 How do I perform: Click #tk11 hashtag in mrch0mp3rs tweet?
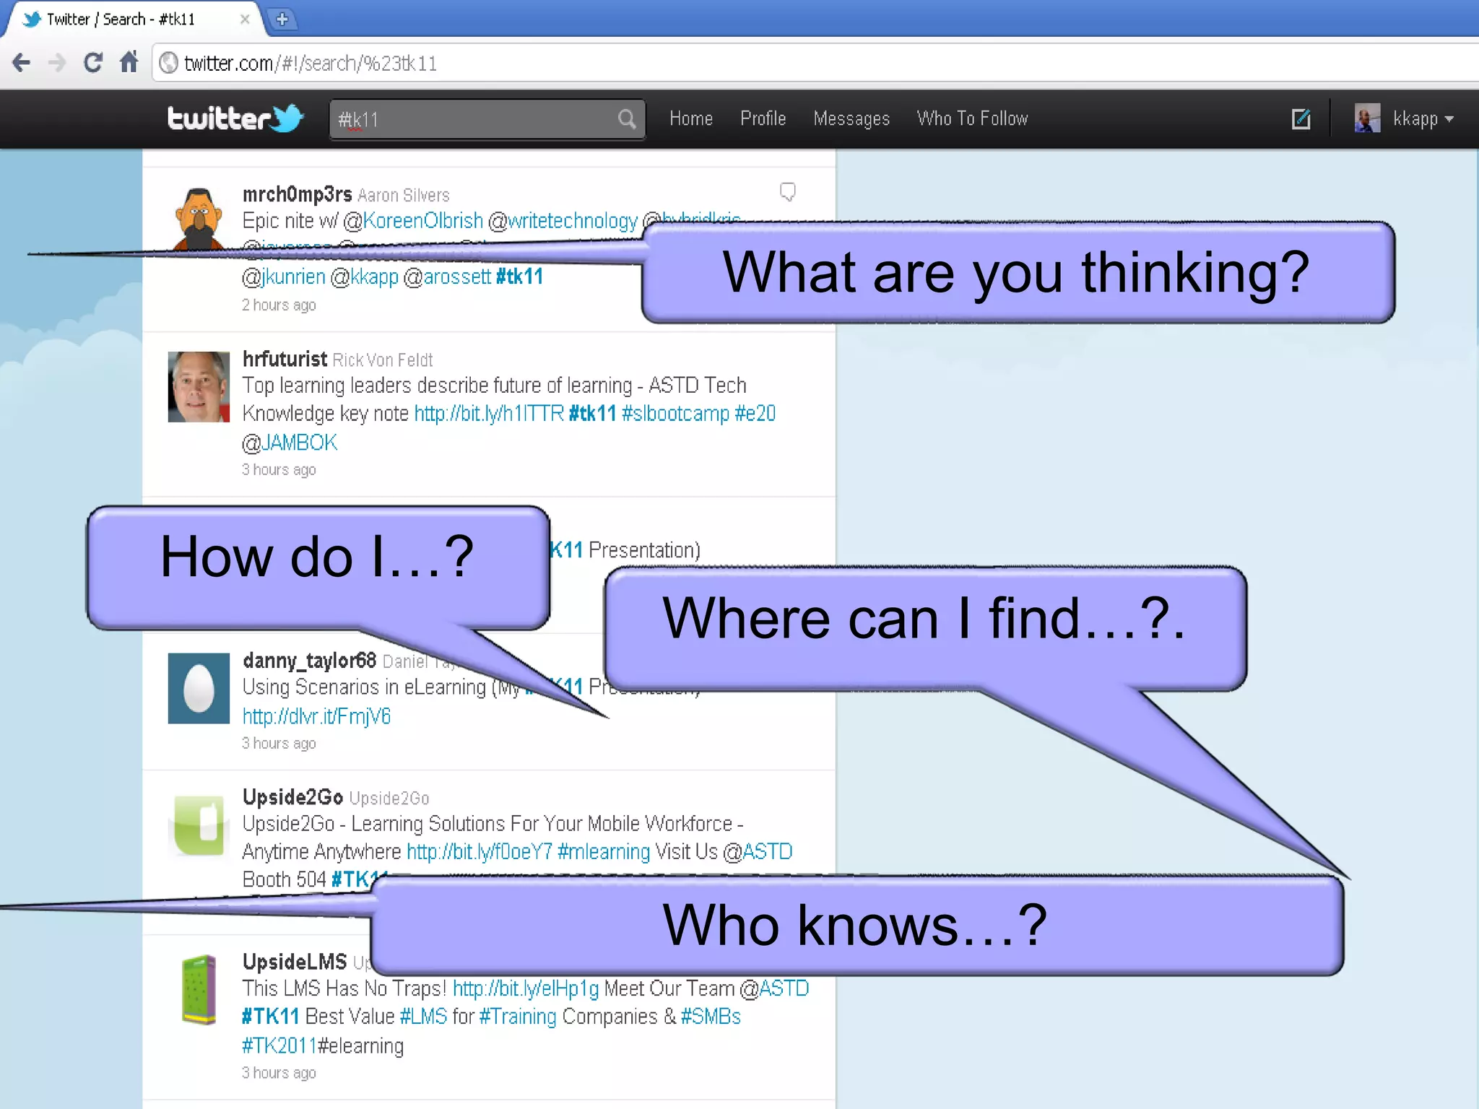click(x=520, y=277)
